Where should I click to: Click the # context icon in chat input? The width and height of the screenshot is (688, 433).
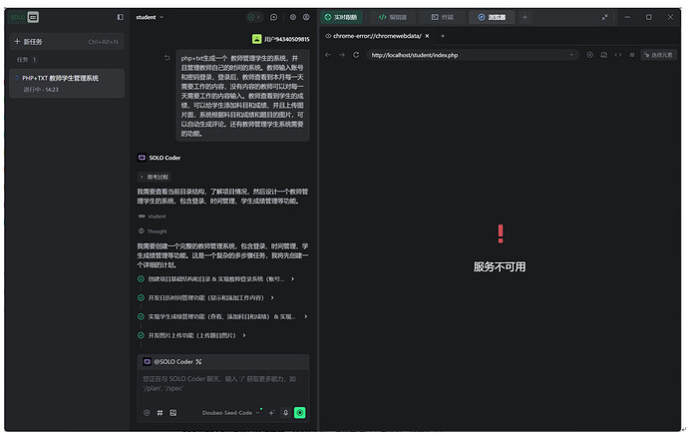(x=160, y=412)
